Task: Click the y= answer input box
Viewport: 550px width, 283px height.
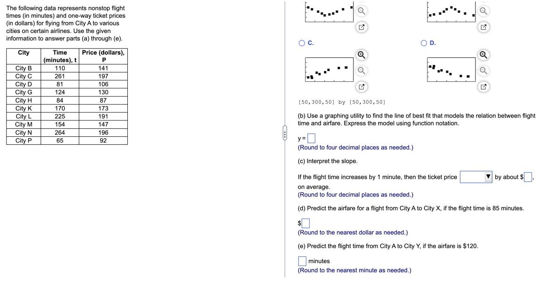Action: pos(312,138)
